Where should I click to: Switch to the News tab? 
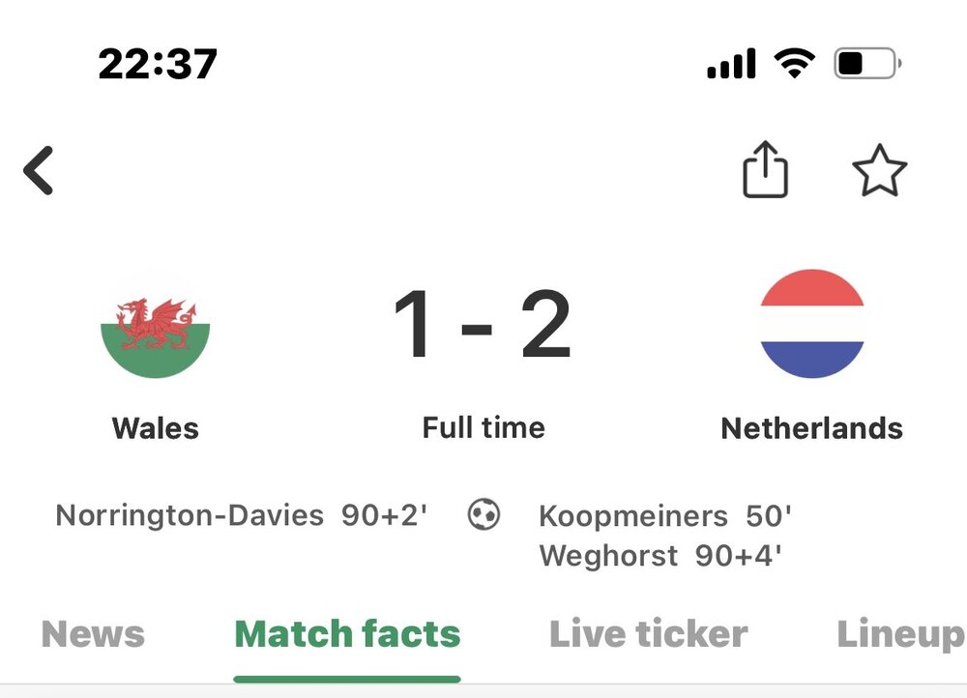[x=93, y=634]
